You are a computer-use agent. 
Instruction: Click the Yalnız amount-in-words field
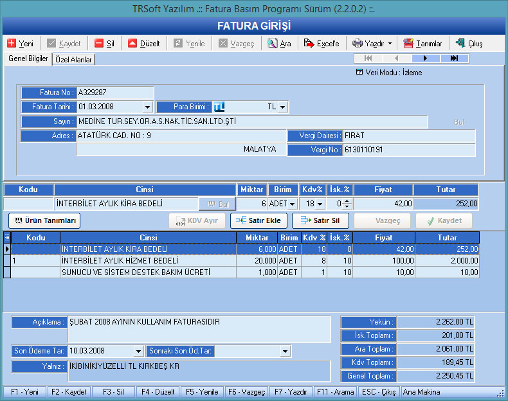click(199, 371)
